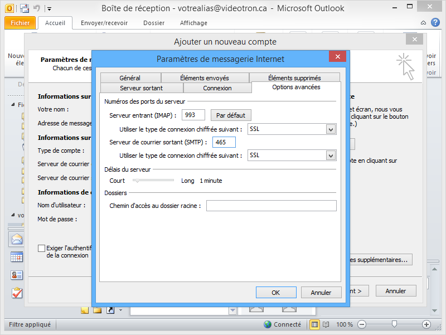Click the Send/Receive All Folders quick access icon
This screenshot has height=335, width=446.
pyautogui.click(x=25, y=8)
